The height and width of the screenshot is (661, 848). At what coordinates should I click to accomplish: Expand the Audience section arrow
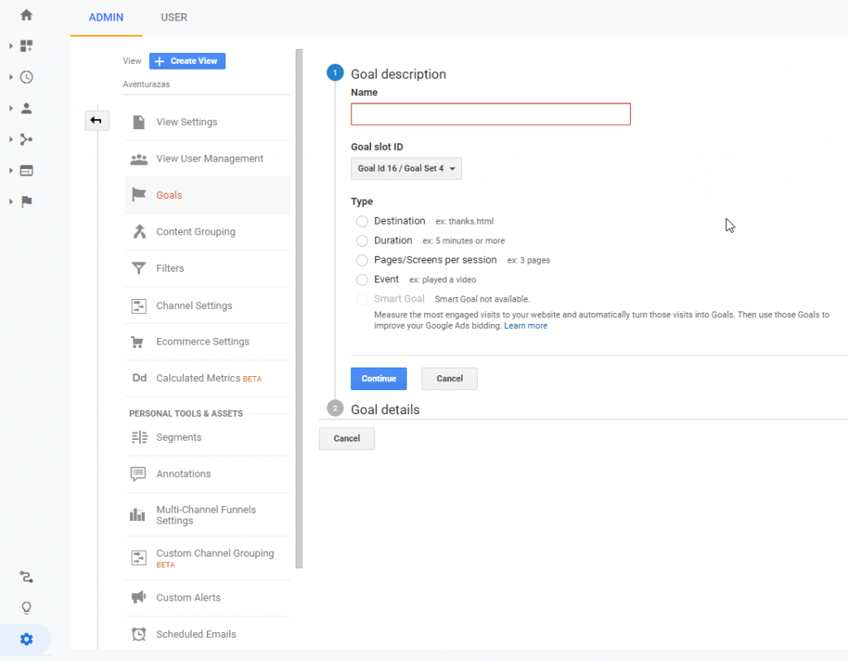click(11, 109)
